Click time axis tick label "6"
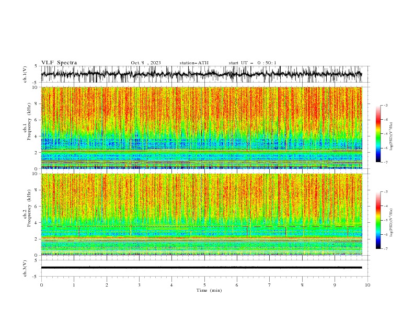 pyautogui.click(x=237, y=285)
